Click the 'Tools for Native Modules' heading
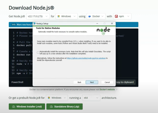158x113 pixels. 48,28
